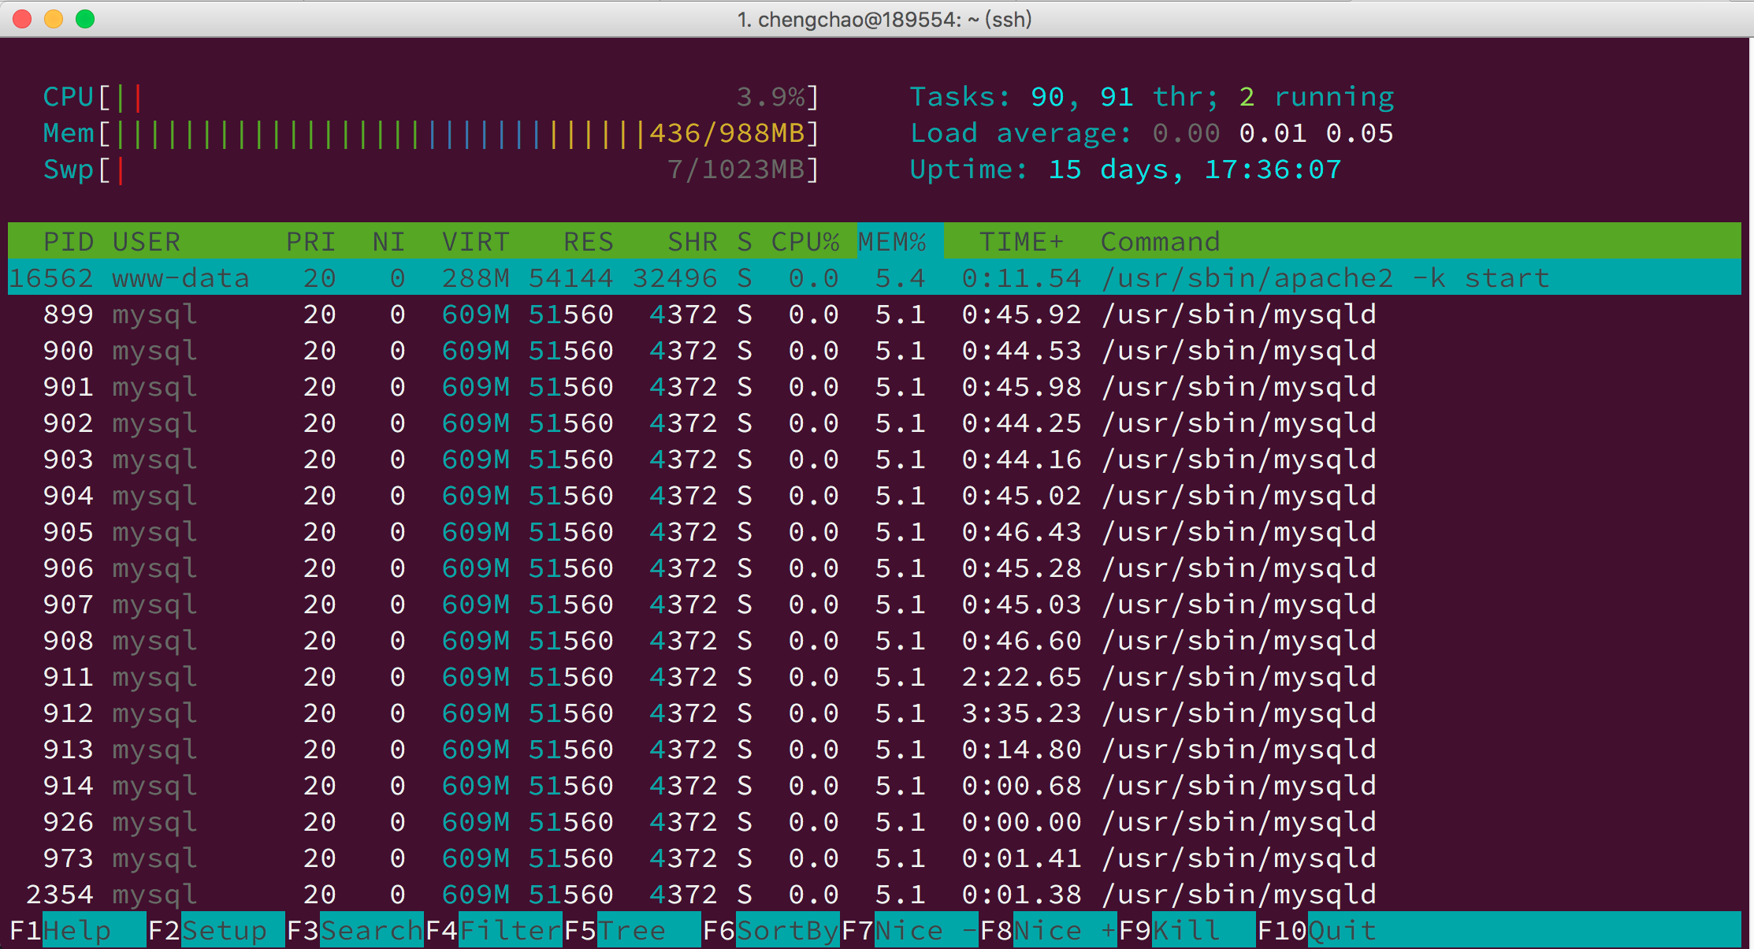Sort by the USER column header

(147, 241)
